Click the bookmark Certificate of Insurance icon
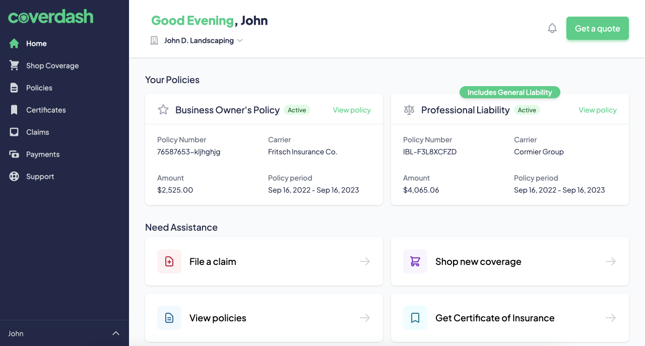645x346 pixels. pos(415,318)
